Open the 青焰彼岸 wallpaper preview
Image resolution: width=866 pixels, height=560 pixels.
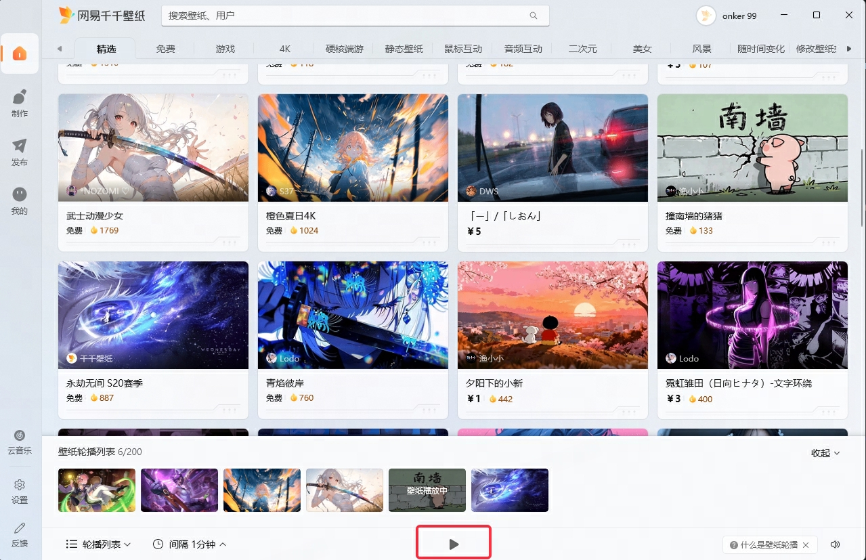point(353,315)
